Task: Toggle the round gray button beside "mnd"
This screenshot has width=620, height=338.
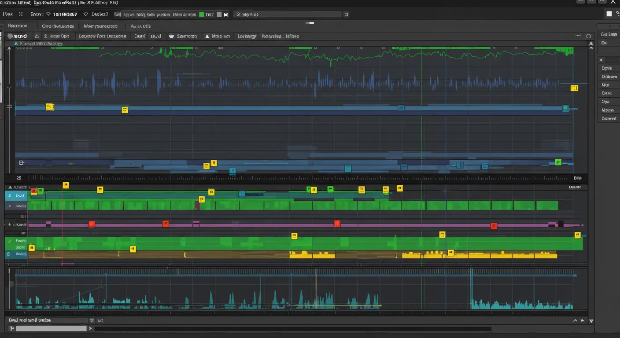Action: [x=11, y=36]
